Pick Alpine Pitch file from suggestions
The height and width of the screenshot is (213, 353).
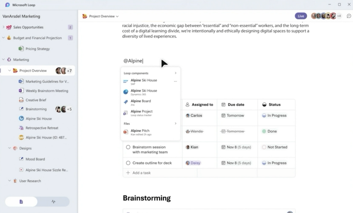point(150,132)
